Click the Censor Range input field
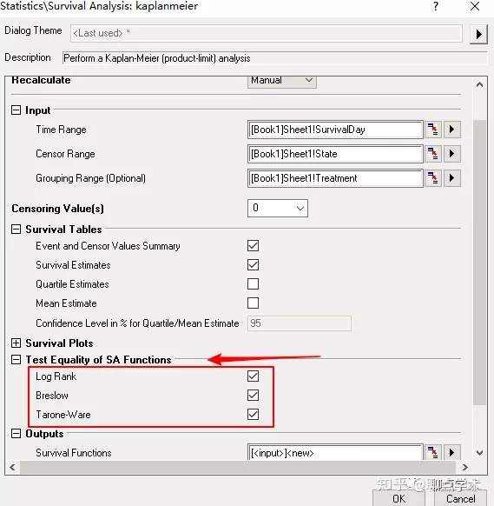Screen dimensions: 494x506 [335, 154]
